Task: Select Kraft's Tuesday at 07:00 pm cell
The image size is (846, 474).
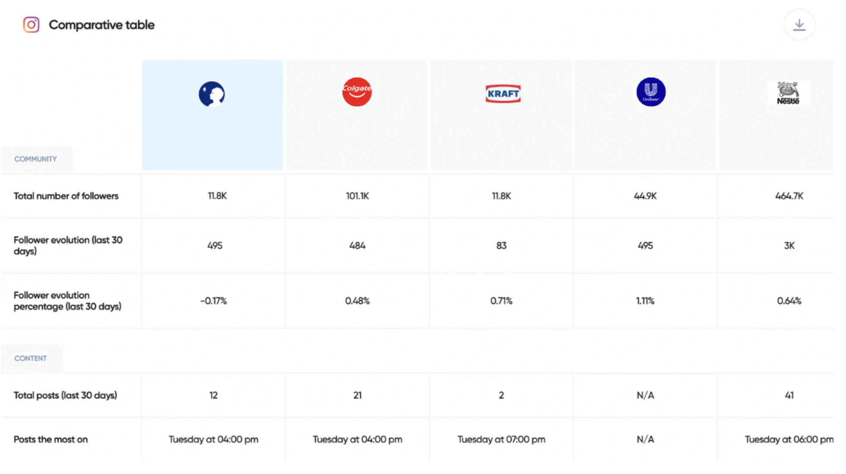Action: [x=502, y=439]
